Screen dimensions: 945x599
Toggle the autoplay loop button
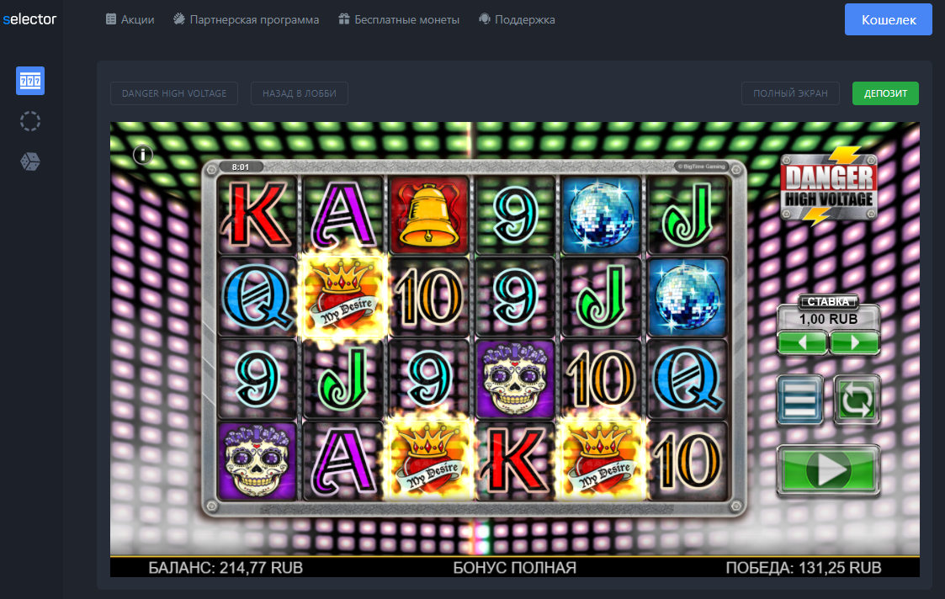857,400
